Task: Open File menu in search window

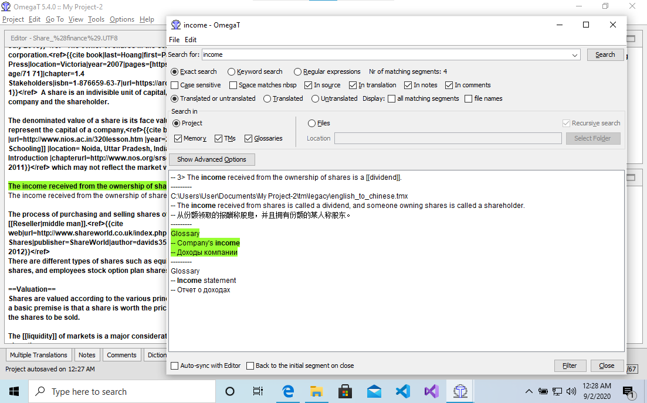Action: point(174,40)
